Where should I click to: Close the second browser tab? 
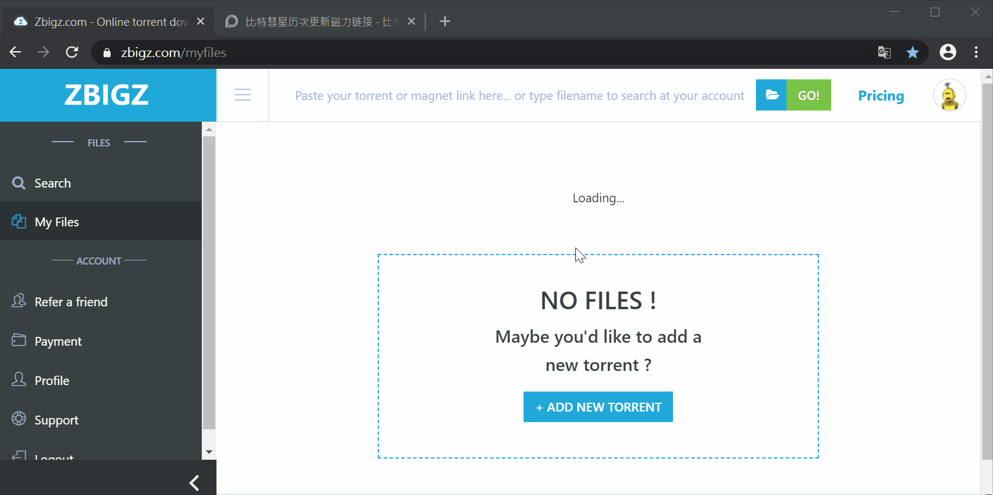[411, 21]
